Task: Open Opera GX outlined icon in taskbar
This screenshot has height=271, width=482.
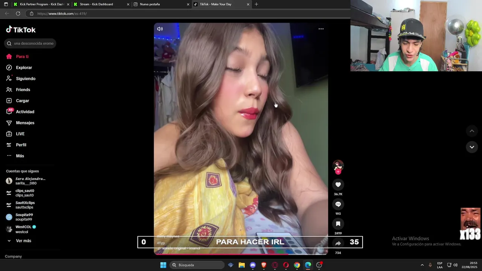Action: [275, 265]
